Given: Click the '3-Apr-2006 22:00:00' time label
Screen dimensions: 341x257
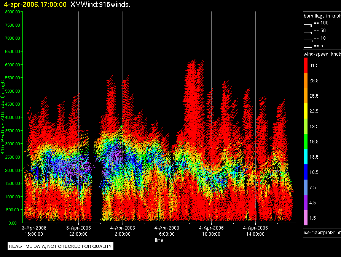Looking at the screenshot, I should tap(78, 231).
